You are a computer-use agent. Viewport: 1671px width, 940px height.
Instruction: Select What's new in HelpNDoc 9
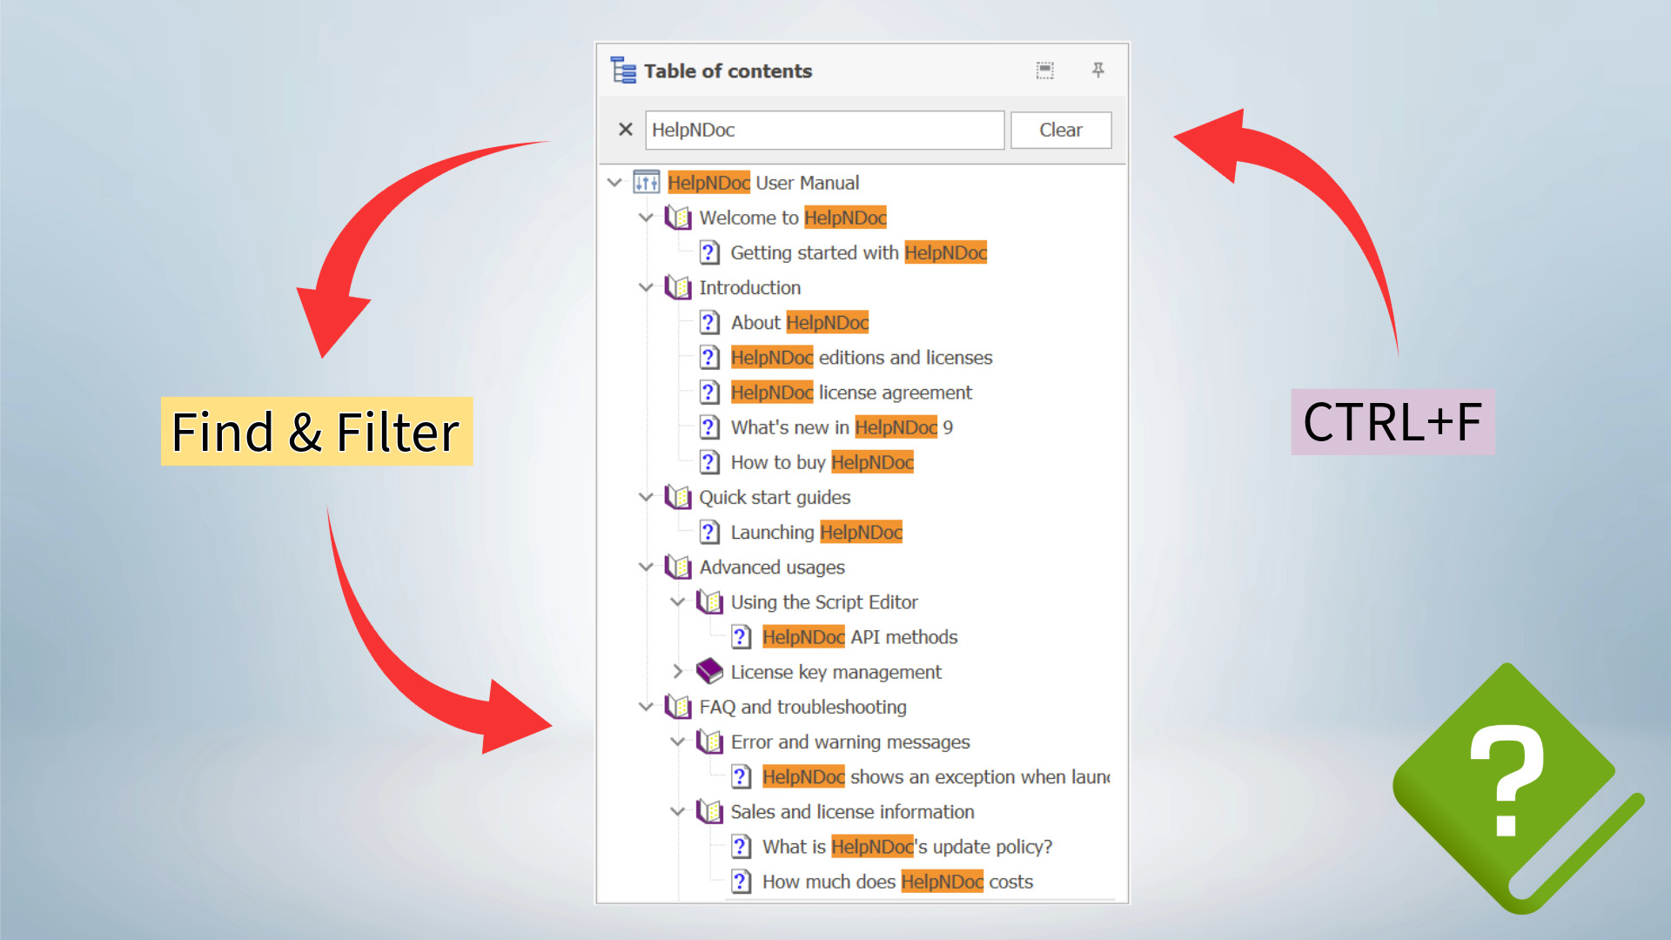coord(842,427)
